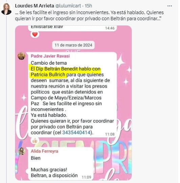180x183 pixels.
Task: Open the Lourdes M Arrieta profile name
Action: tap(35, 6)
